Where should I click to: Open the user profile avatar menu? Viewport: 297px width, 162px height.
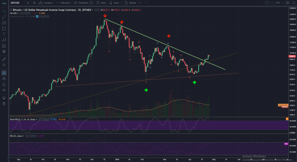4,3
